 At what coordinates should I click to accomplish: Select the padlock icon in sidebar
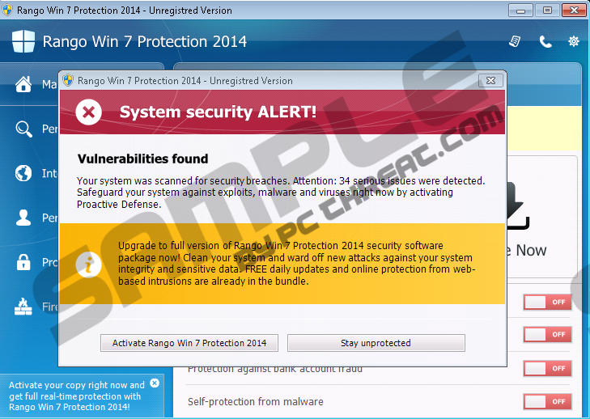(x=23, y=262)
